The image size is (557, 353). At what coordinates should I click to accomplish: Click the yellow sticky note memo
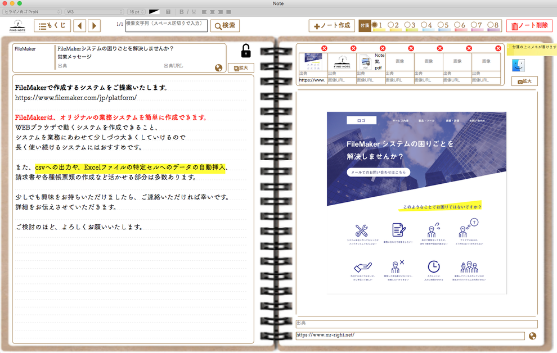[532, 49]
